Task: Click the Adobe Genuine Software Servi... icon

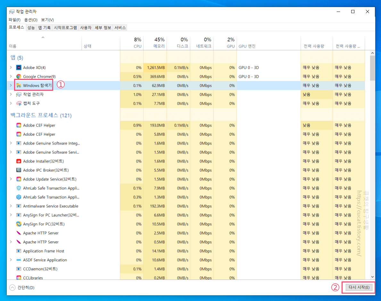Action: pyautogui.click(x=19, y=152)
